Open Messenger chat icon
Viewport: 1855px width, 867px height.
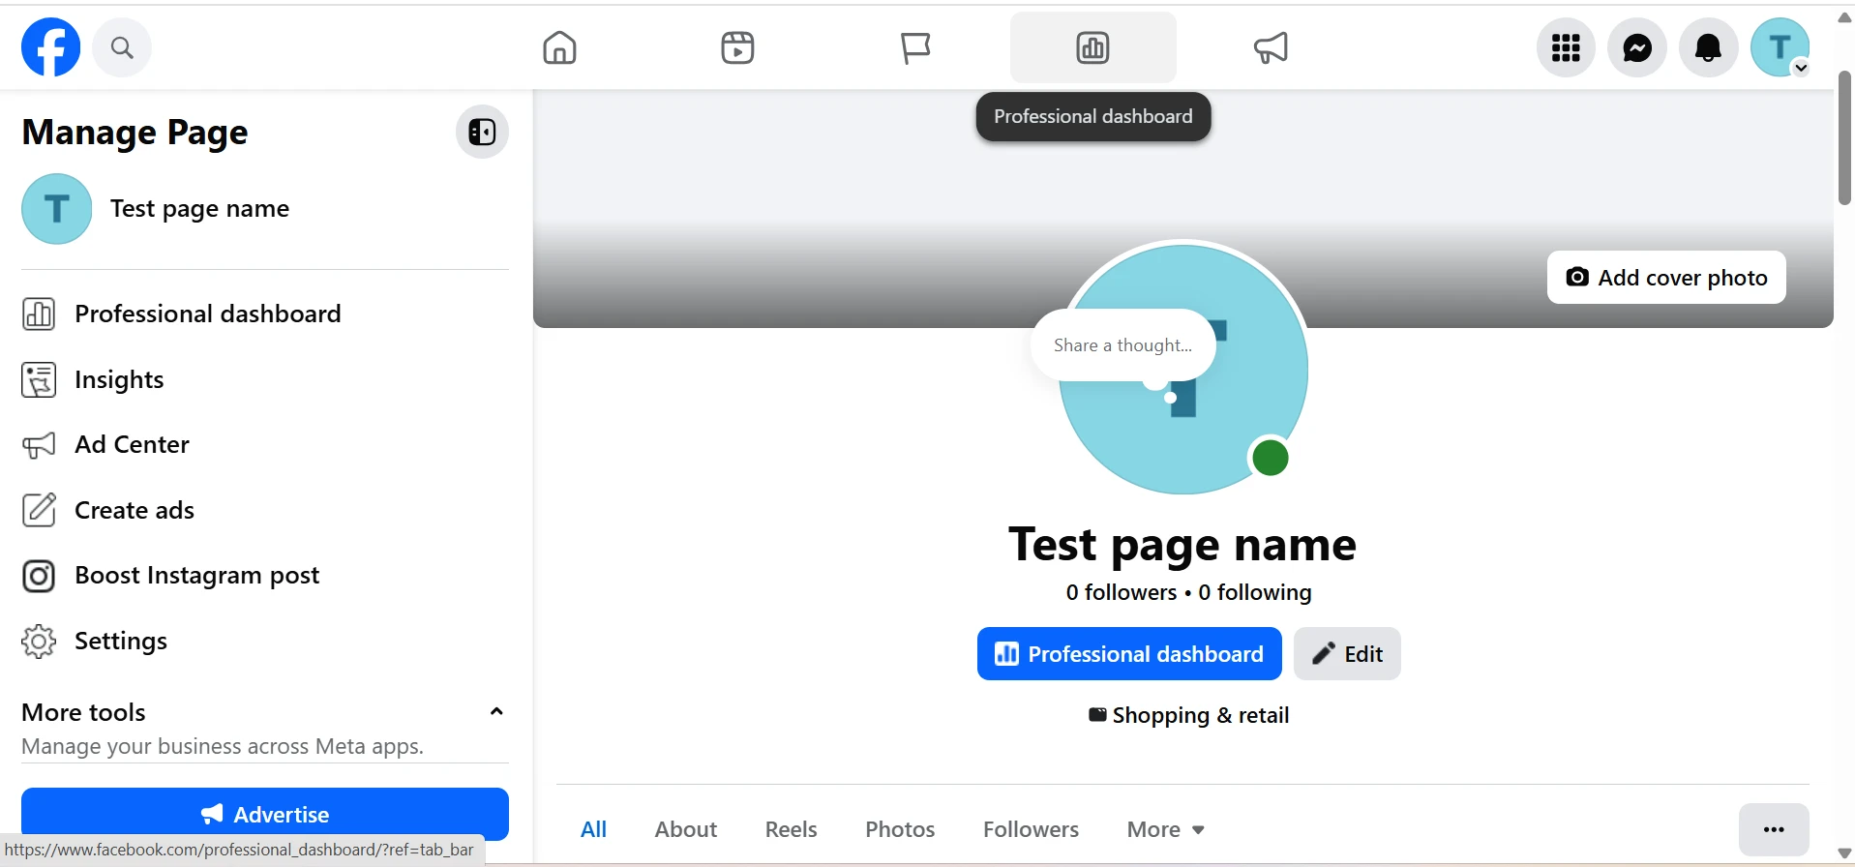pos(1637,47)
